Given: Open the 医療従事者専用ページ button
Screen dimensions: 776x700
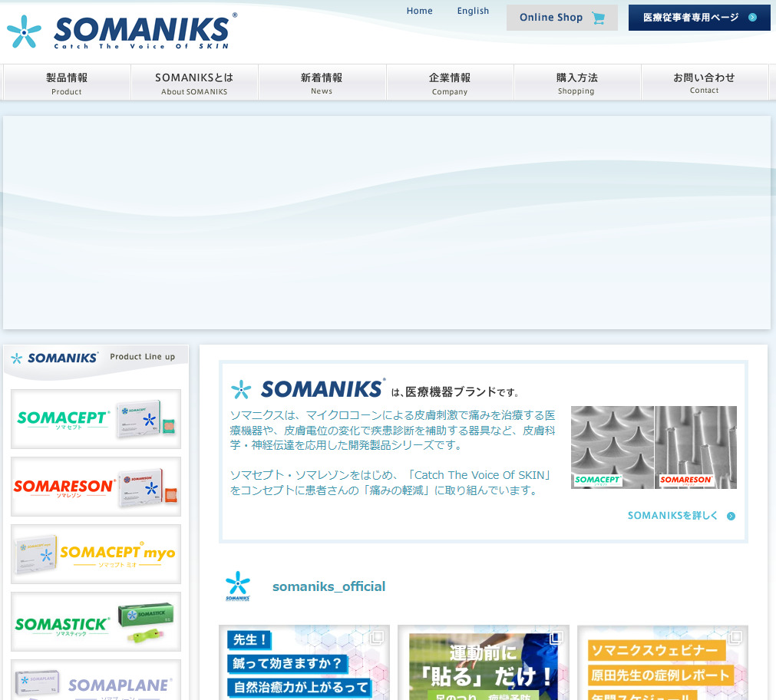Looking at the screenshot, I should click(699, 18).
